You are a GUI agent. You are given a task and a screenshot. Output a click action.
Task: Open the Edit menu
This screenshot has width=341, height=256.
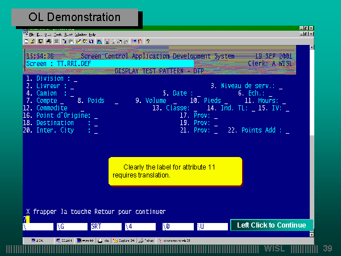tap(39, 35)
